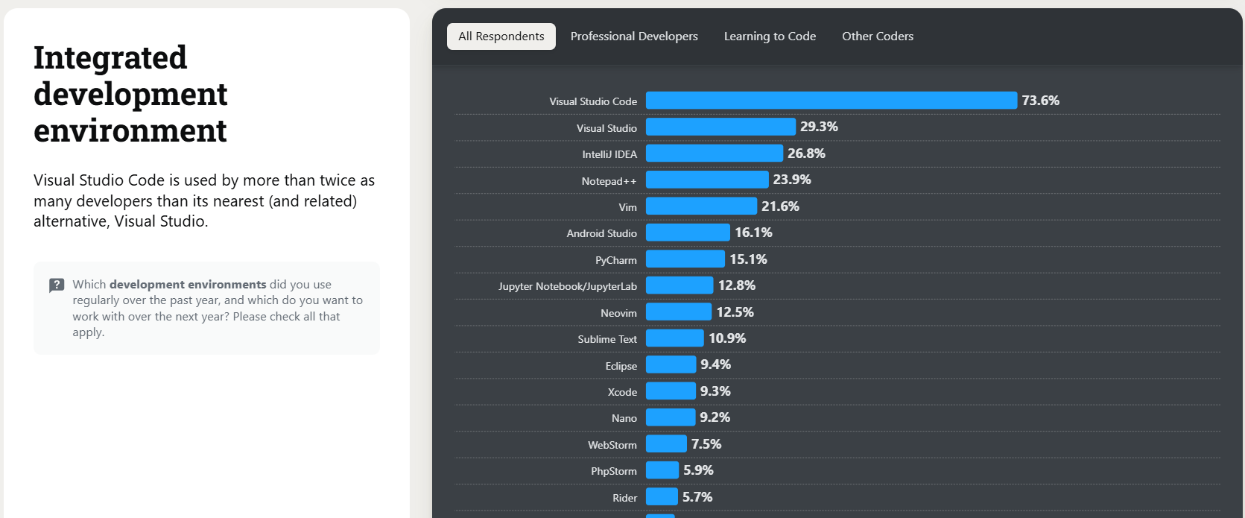Click the Visual Studio Code bar

[831, 101]
